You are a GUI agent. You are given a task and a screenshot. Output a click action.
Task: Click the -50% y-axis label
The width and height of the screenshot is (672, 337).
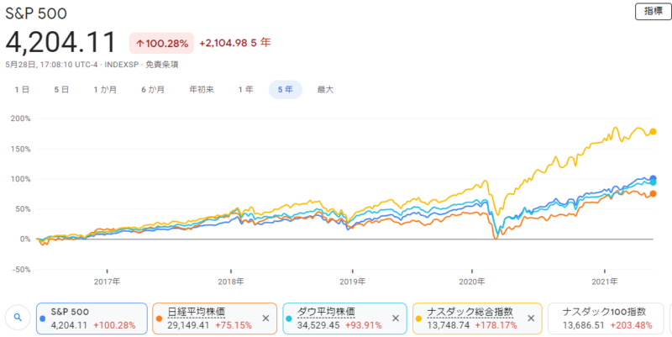20,269
